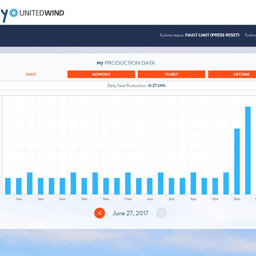Click the 5pm production bar

(x=193, y=183)
